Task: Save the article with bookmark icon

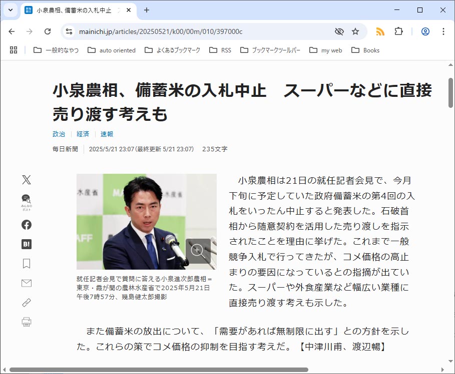Action: (x=27, y=264)
